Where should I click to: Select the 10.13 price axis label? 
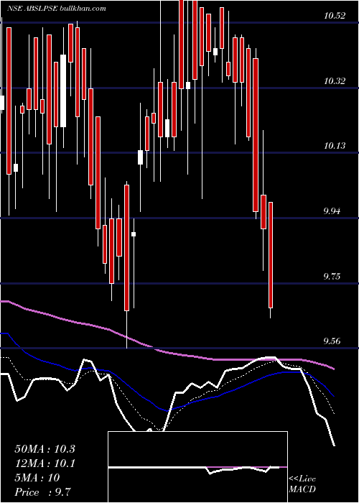335,147
